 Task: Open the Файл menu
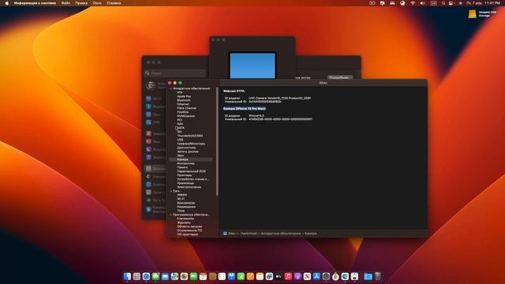(65, 3)
